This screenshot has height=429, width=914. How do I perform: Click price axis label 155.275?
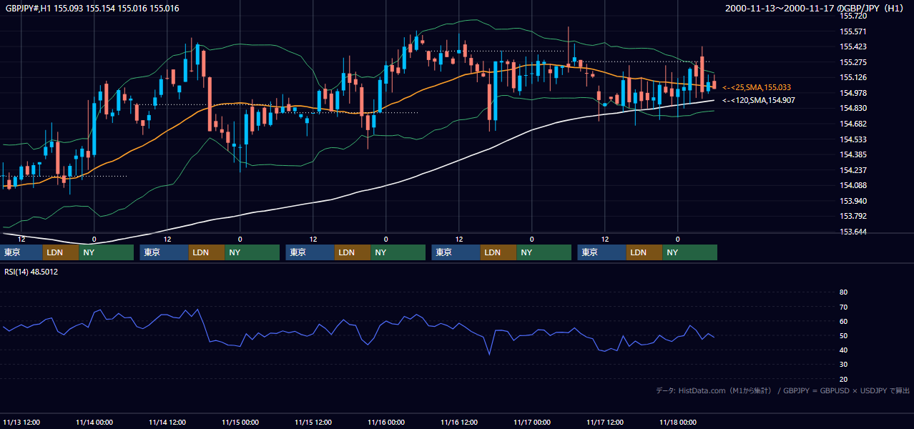tap(853, 62)
